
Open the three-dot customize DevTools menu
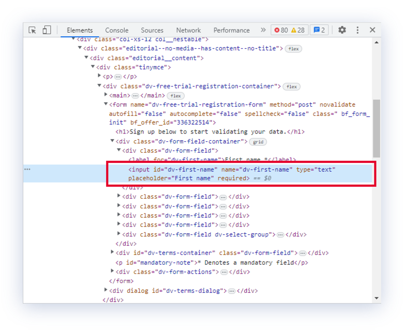click(x=357, y=30)
